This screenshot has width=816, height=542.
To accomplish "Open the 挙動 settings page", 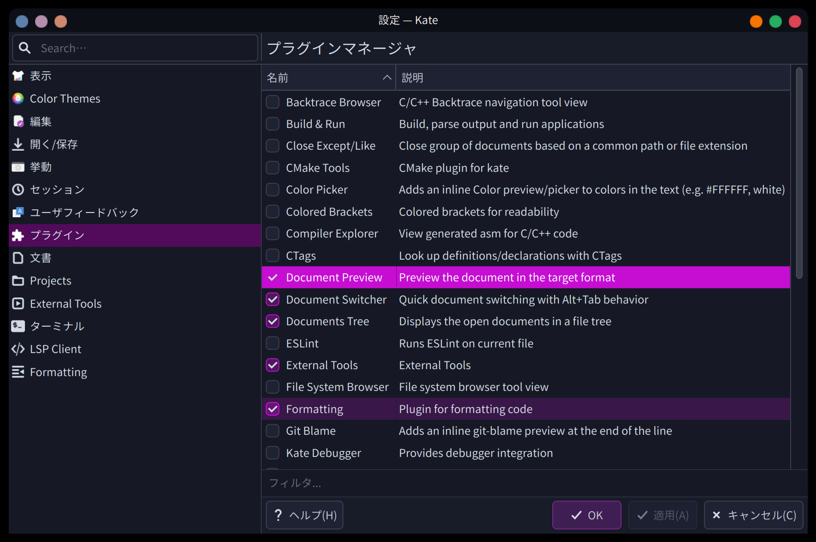I will tap(135, 167).
